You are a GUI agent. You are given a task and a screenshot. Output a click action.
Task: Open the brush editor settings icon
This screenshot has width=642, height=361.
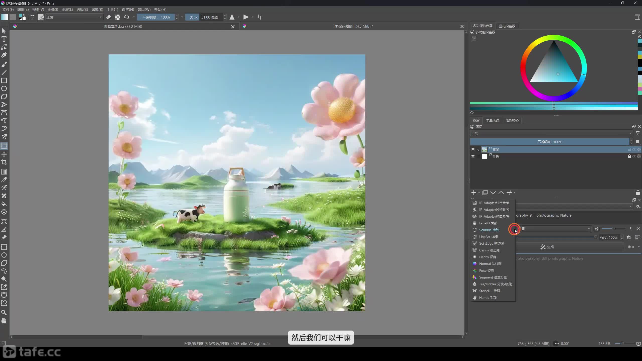pos(32,17)
